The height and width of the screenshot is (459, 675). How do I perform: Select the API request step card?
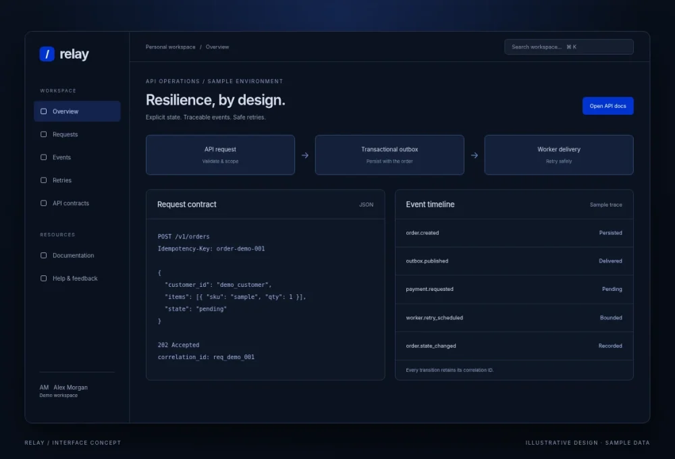(220, 155)
